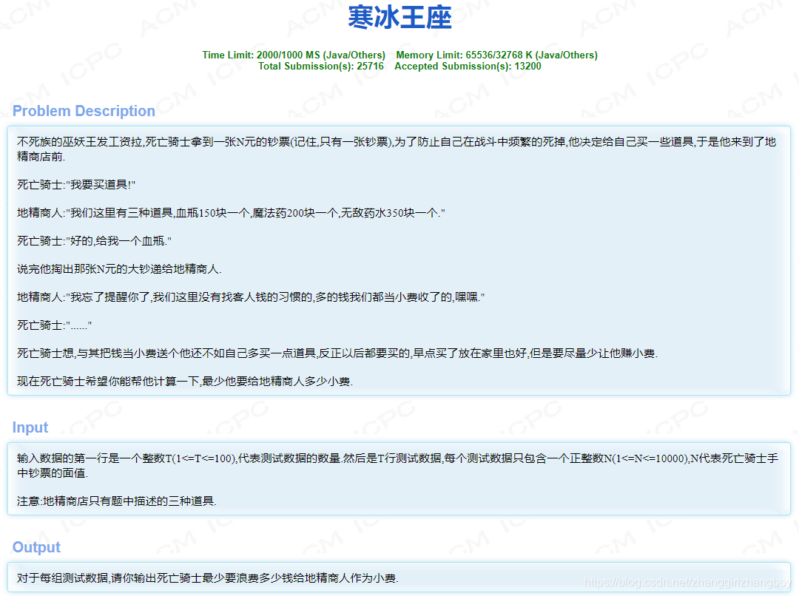Click the note 注意:地精商店只有题中描述的三种道具.

117,501
